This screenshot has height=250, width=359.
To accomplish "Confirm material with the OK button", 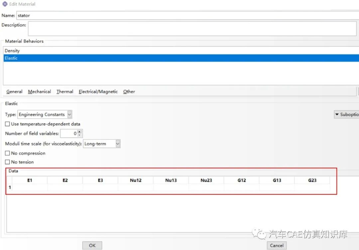I will pos(92,245).
